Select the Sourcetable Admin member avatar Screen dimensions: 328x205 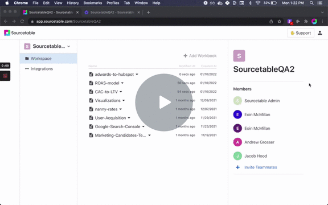coord(237,101)
